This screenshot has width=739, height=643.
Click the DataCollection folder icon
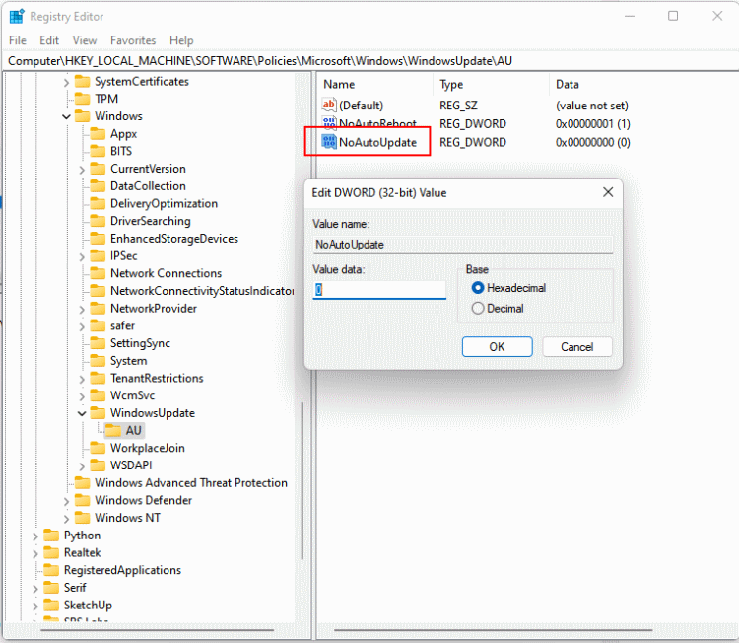point(98,185)
